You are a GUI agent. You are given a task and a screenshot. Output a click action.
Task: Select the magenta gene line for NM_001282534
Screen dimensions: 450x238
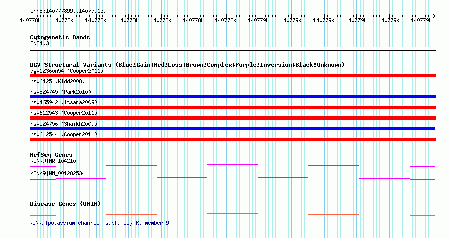(x=233, y=178)
